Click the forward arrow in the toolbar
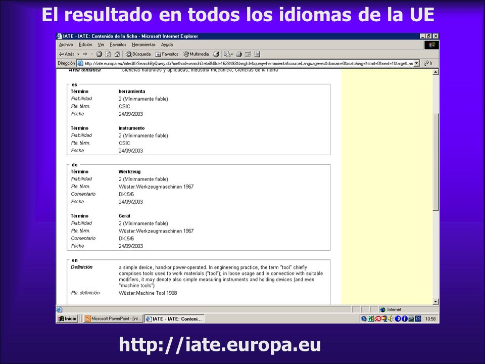The image size is (485, 364). [x=85, y=54]
